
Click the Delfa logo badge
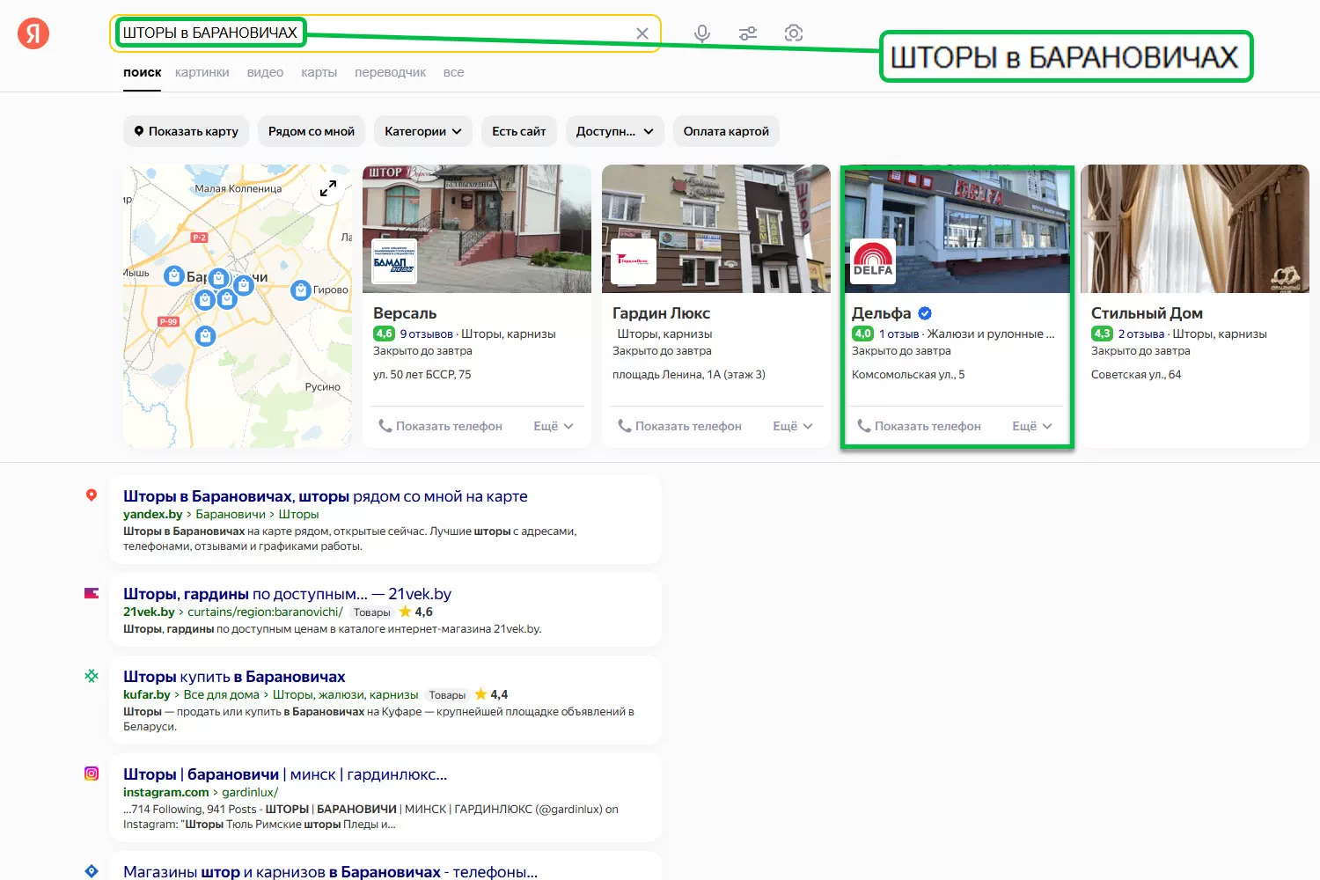pos(873,261)
